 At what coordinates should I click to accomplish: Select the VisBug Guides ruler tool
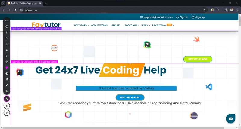click(x=7, y=21)
